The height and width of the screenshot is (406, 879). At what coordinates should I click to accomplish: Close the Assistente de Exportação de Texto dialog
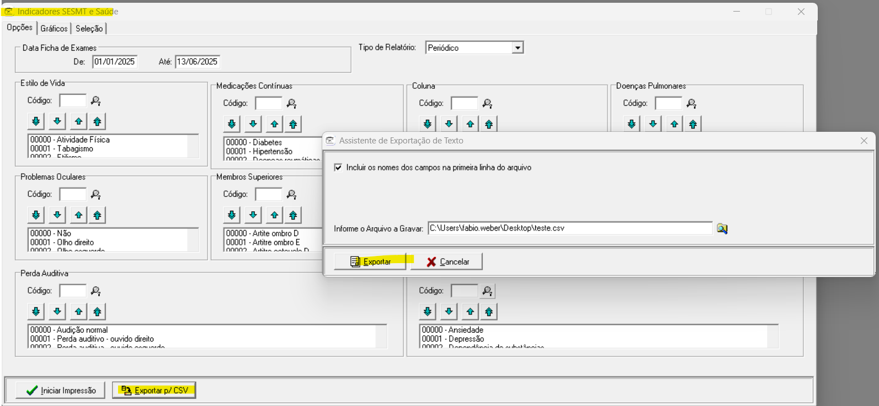click(x=864, y=141)
